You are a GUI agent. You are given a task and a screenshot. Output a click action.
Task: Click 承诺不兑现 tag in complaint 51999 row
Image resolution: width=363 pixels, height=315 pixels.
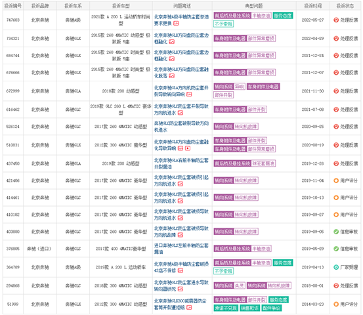pyautogui.click(x=226, y=308)
